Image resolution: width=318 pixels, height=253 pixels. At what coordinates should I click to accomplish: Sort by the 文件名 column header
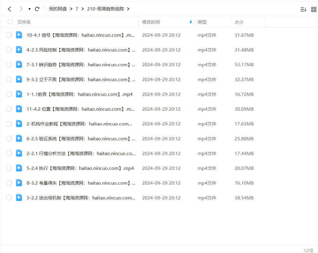[24, 22]
